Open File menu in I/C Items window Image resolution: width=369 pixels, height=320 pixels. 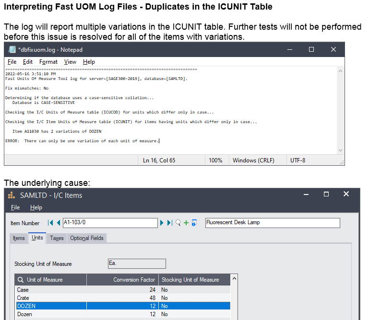[x=15, y=207]
